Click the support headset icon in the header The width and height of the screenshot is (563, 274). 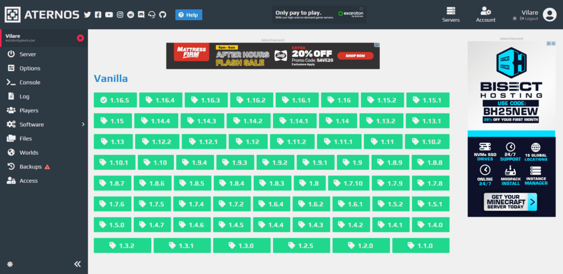152,15
